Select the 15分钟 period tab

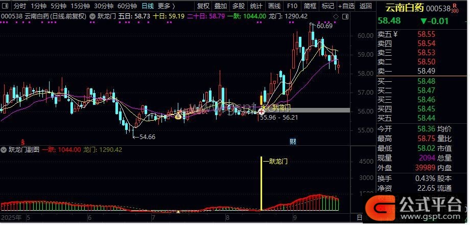[80, 6]
